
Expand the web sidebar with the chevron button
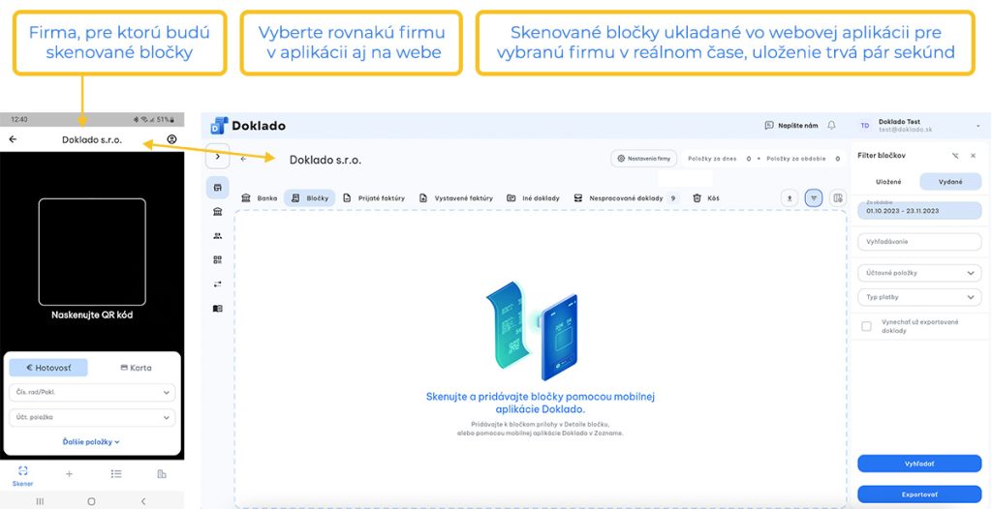pyautogui.click(x=218, y=156)
